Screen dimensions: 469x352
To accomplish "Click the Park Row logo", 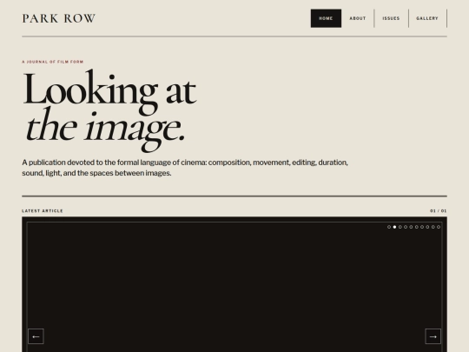I will [x=59, y=18].
